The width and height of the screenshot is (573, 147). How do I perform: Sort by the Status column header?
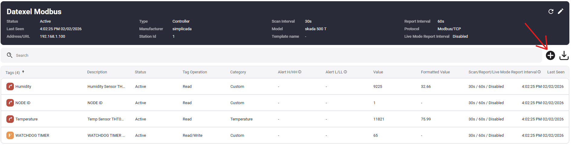pyautogui.click(x=140, y=72)
